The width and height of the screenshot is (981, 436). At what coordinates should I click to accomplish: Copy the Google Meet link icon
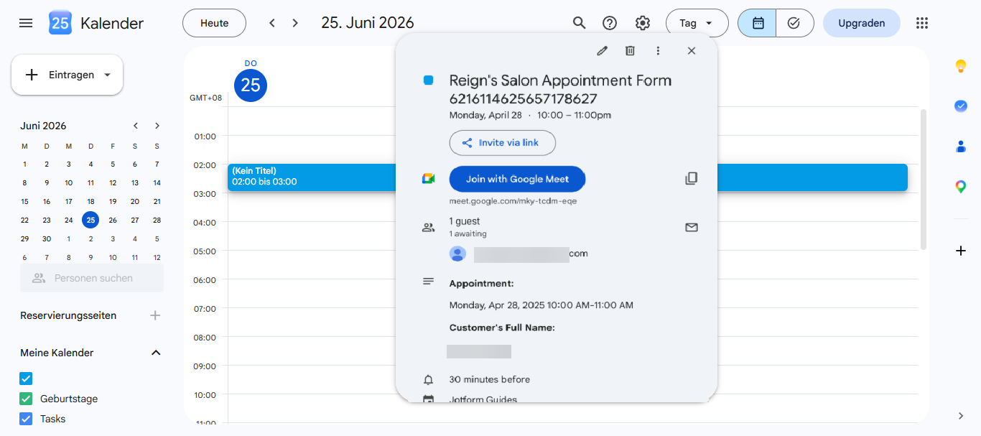[x=691, y=178]
